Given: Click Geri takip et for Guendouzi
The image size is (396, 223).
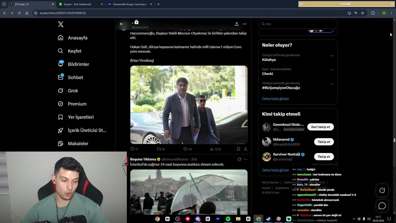Looking at the screenshot, I should 321,127.
